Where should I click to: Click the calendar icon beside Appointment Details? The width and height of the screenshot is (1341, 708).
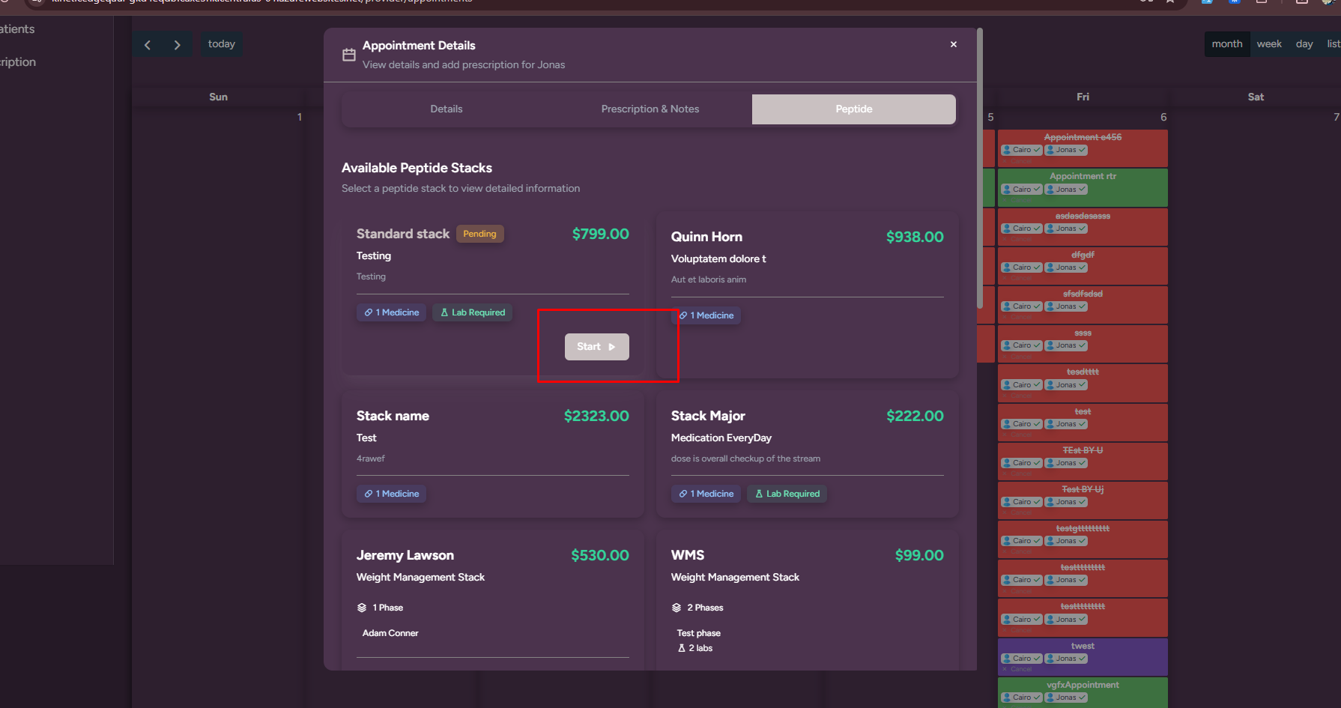click(x=349, y=55)
